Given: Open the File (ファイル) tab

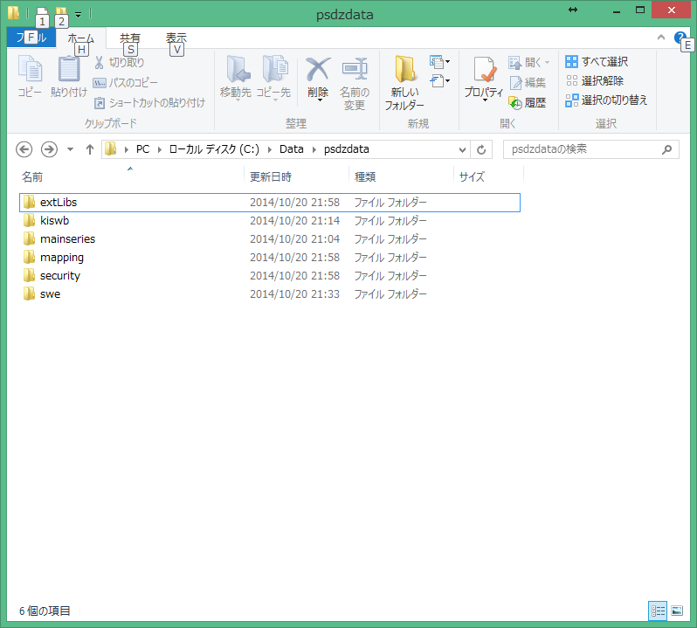Looking at the screenshot, I should coord(31,38).
